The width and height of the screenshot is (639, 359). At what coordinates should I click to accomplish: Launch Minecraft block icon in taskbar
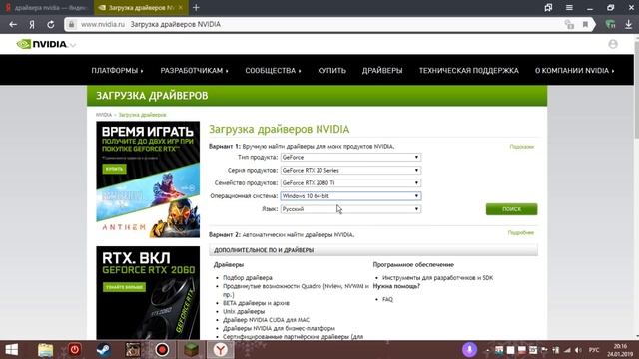[x=191, y=350]
